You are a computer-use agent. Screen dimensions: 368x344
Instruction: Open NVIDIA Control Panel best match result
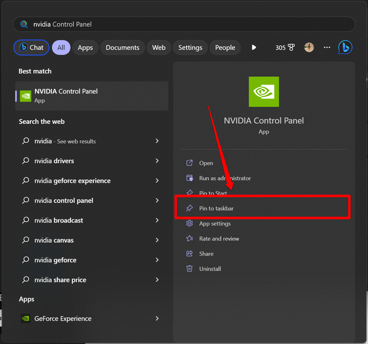point(92,96)
